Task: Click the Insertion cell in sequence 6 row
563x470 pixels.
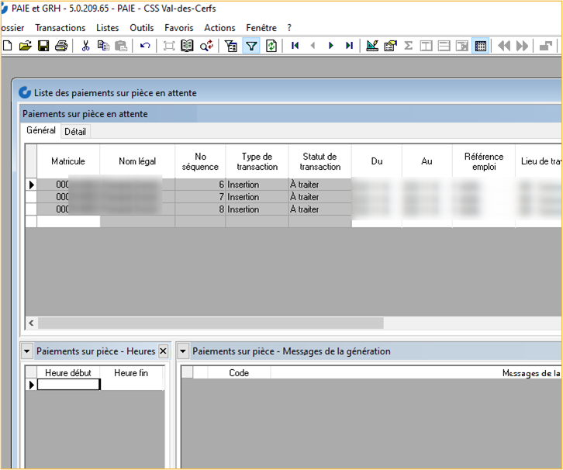Action: click(x=257, y=185)
